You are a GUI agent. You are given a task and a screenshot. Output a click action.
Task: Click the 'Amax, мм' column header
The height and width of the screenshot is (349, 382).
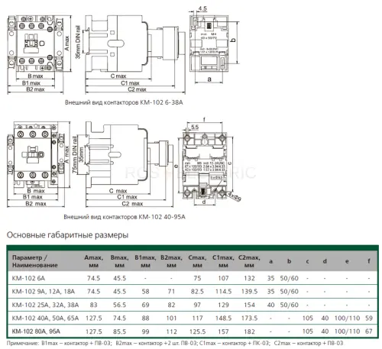coord(94,261)
